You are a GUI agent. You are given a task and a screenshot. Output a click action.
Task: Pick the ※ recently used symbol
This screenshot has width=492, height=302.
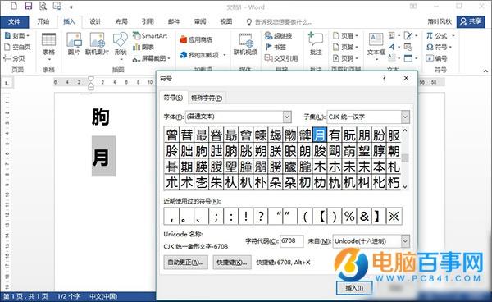394,216
